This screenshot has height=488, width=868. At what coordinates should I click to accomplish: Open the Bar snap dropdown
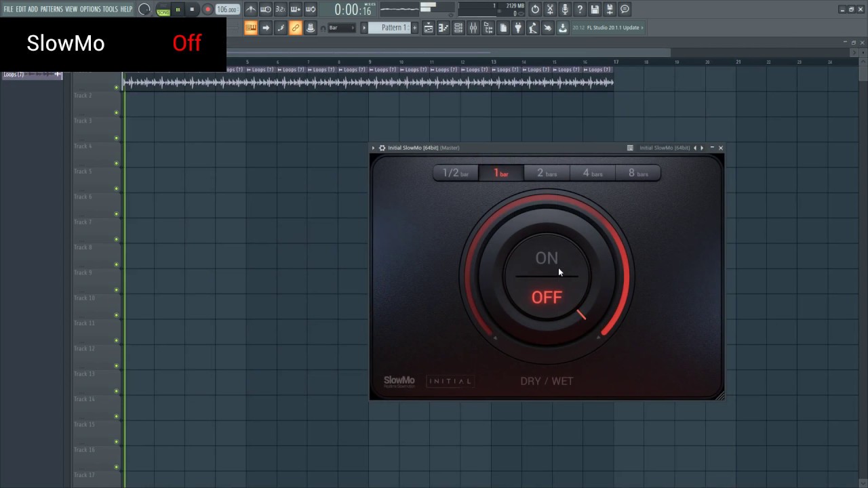click(341, 28)
